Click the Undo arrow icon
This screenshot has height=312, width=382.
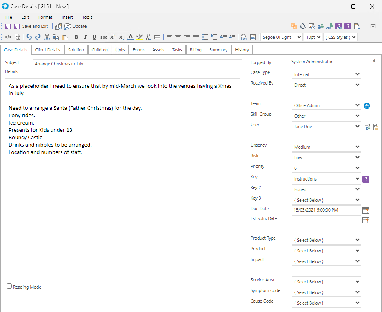coord(29,37)
